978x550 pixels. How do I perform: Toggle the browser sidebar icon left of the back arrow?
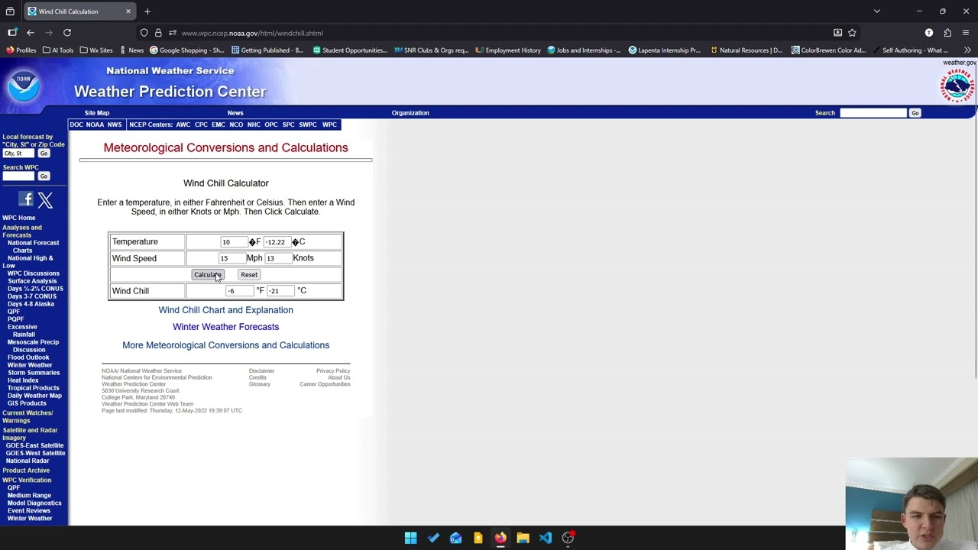click(x=12, y=33)
